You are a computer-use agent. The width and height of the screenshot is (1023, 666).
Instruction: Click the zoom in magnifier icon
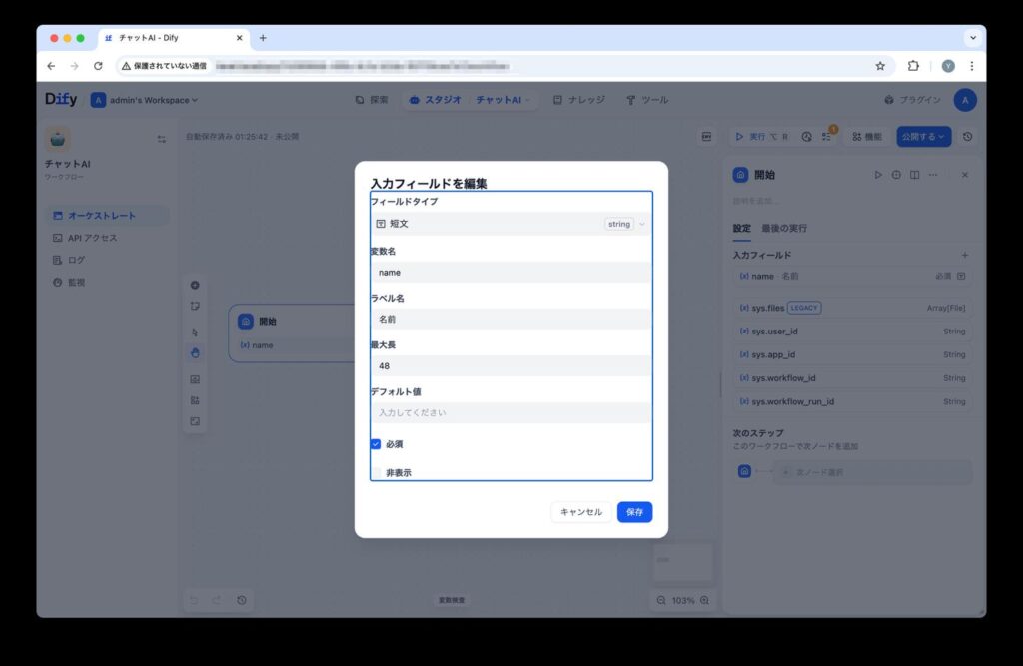click(705, 600)
